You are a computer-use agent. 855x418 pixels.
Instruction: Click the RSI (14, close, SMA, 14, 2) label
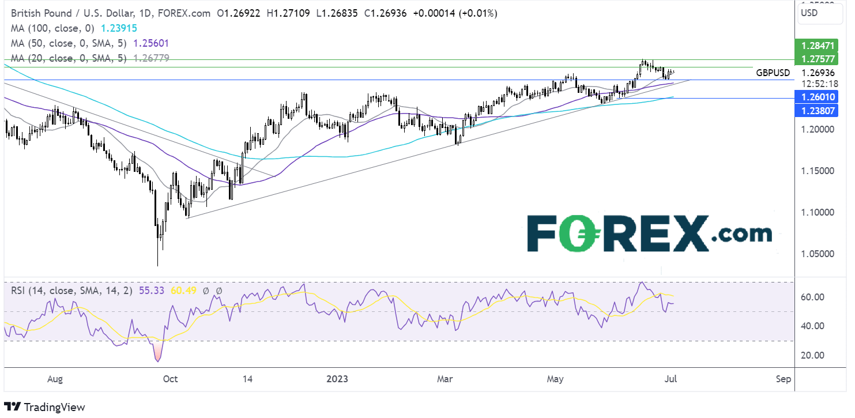click(x=73, y=291)
